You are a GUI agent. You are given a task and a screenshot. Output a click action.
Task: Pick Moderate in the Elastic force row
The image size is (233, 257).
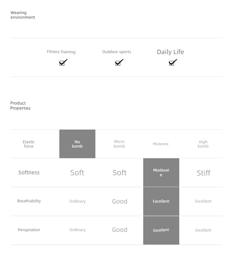[x=161, y=144]
